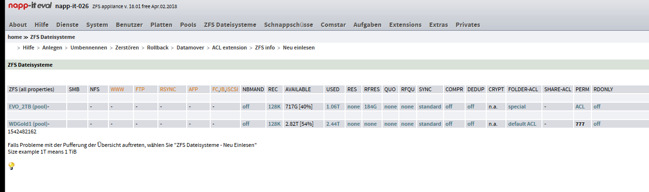Open the Platten menu
The width and height of the screenshot is (649, 192).
(x=161, y=24)
